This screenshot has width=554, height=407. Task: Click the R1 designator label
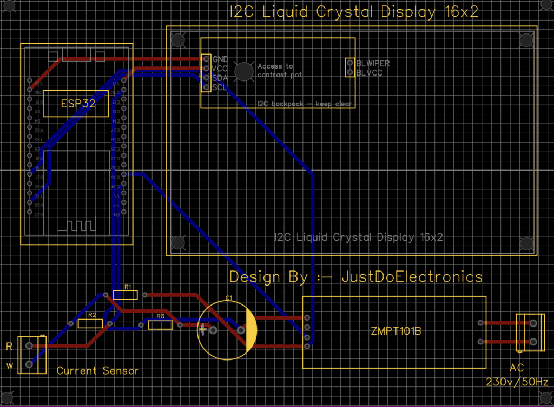128,287
